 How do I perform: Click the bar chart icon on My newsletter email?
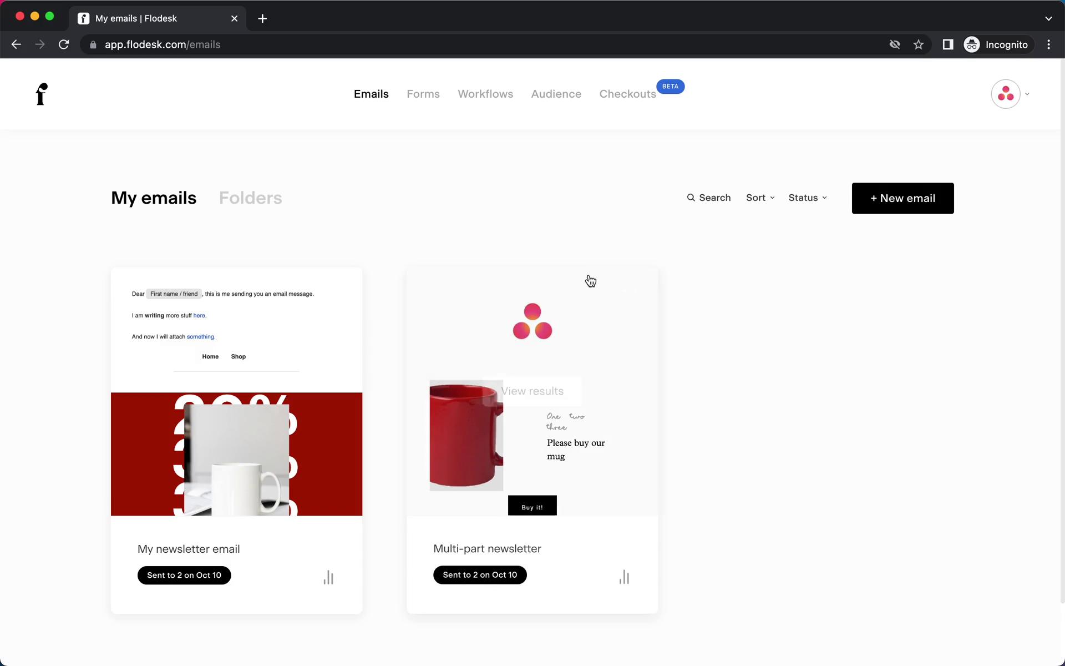(328, 577)
